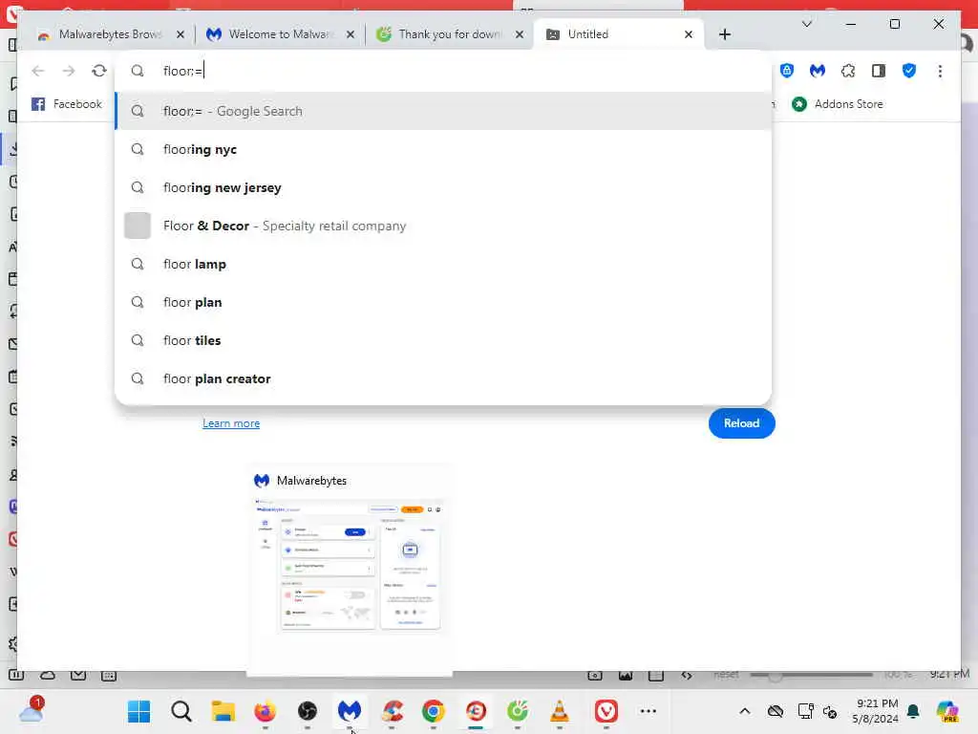Launch File Explorer from the taskbar
This screenshot has height=734, width=978.
(223, 711)
